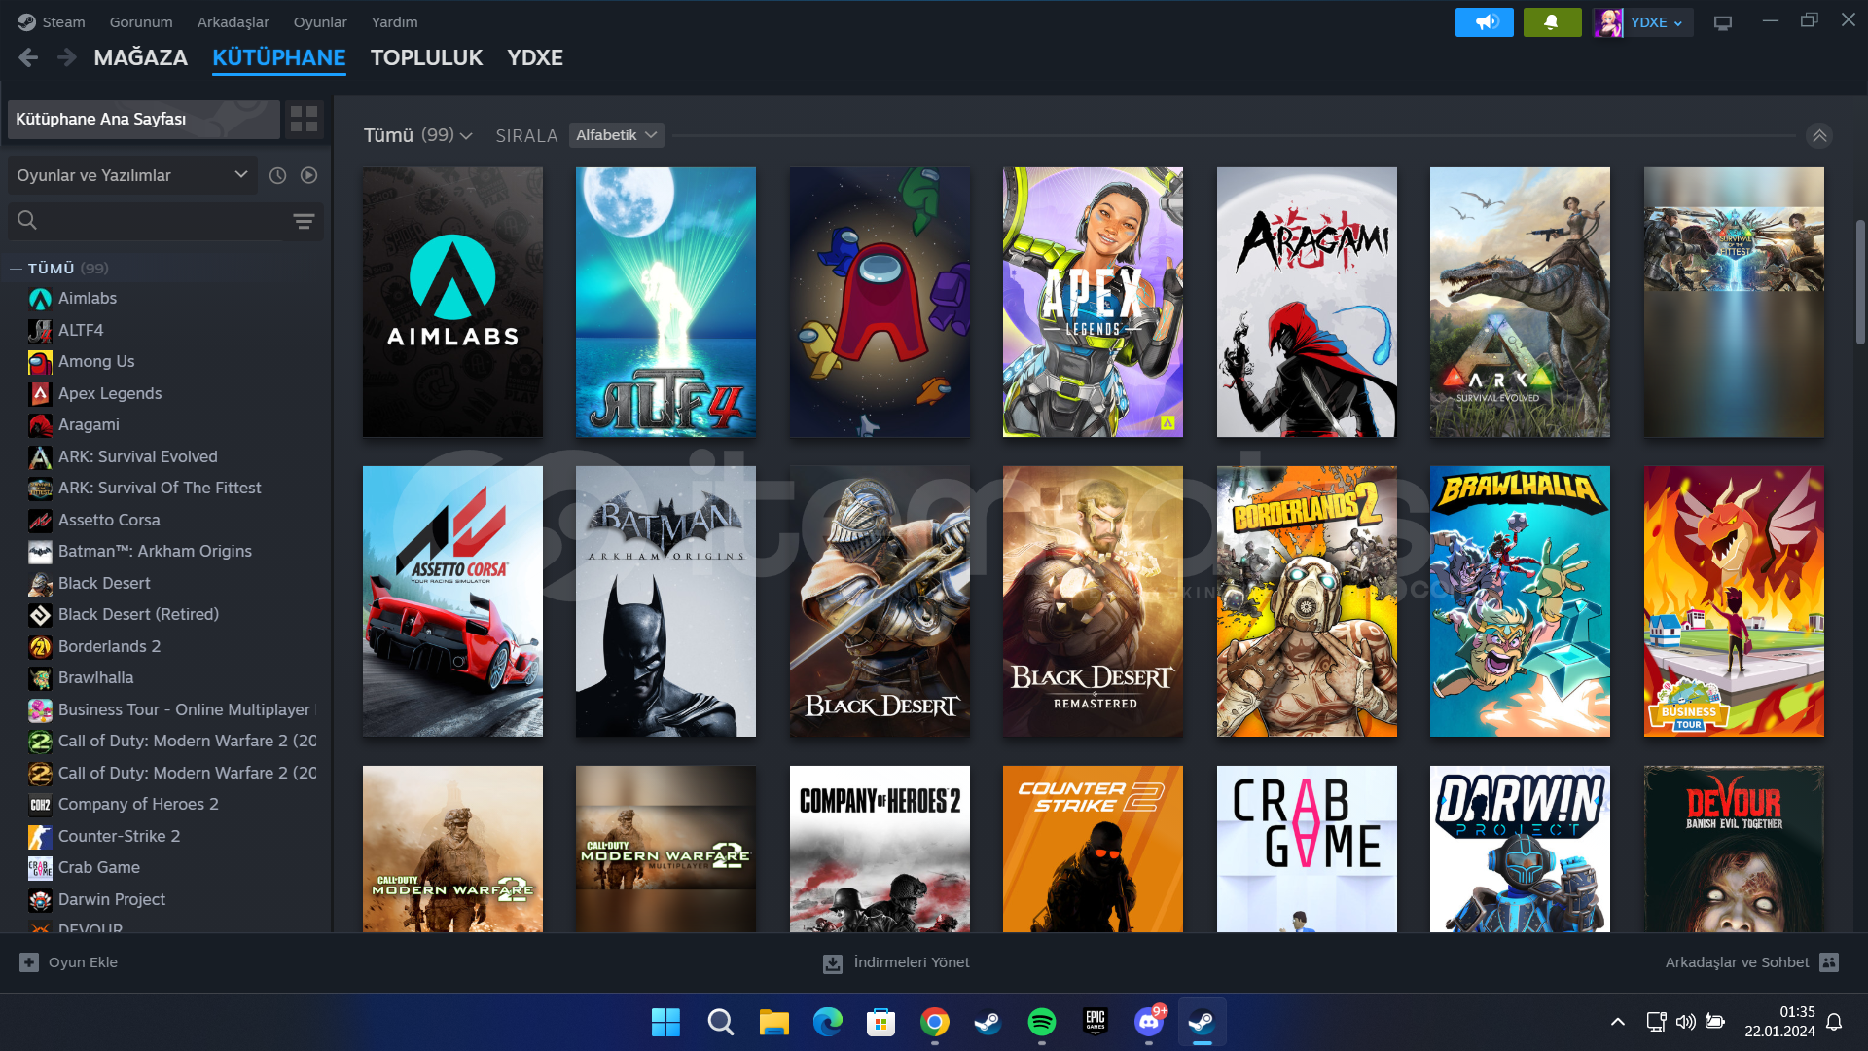
Task: Open the announcements megaphone button
Action: coord(1484,21)
